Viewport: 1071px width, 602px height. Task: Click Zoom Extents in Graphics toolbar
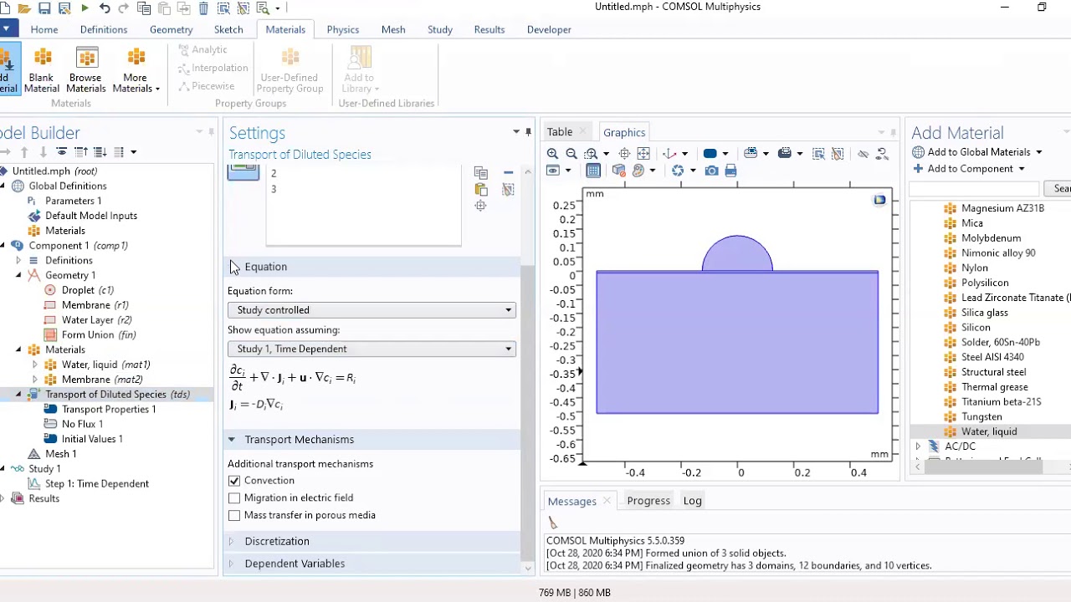pyautogui.click(x=643, y=154)
